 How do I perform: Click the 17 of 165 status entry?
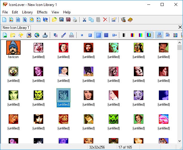pyautogui.click(x=125, y=147)
